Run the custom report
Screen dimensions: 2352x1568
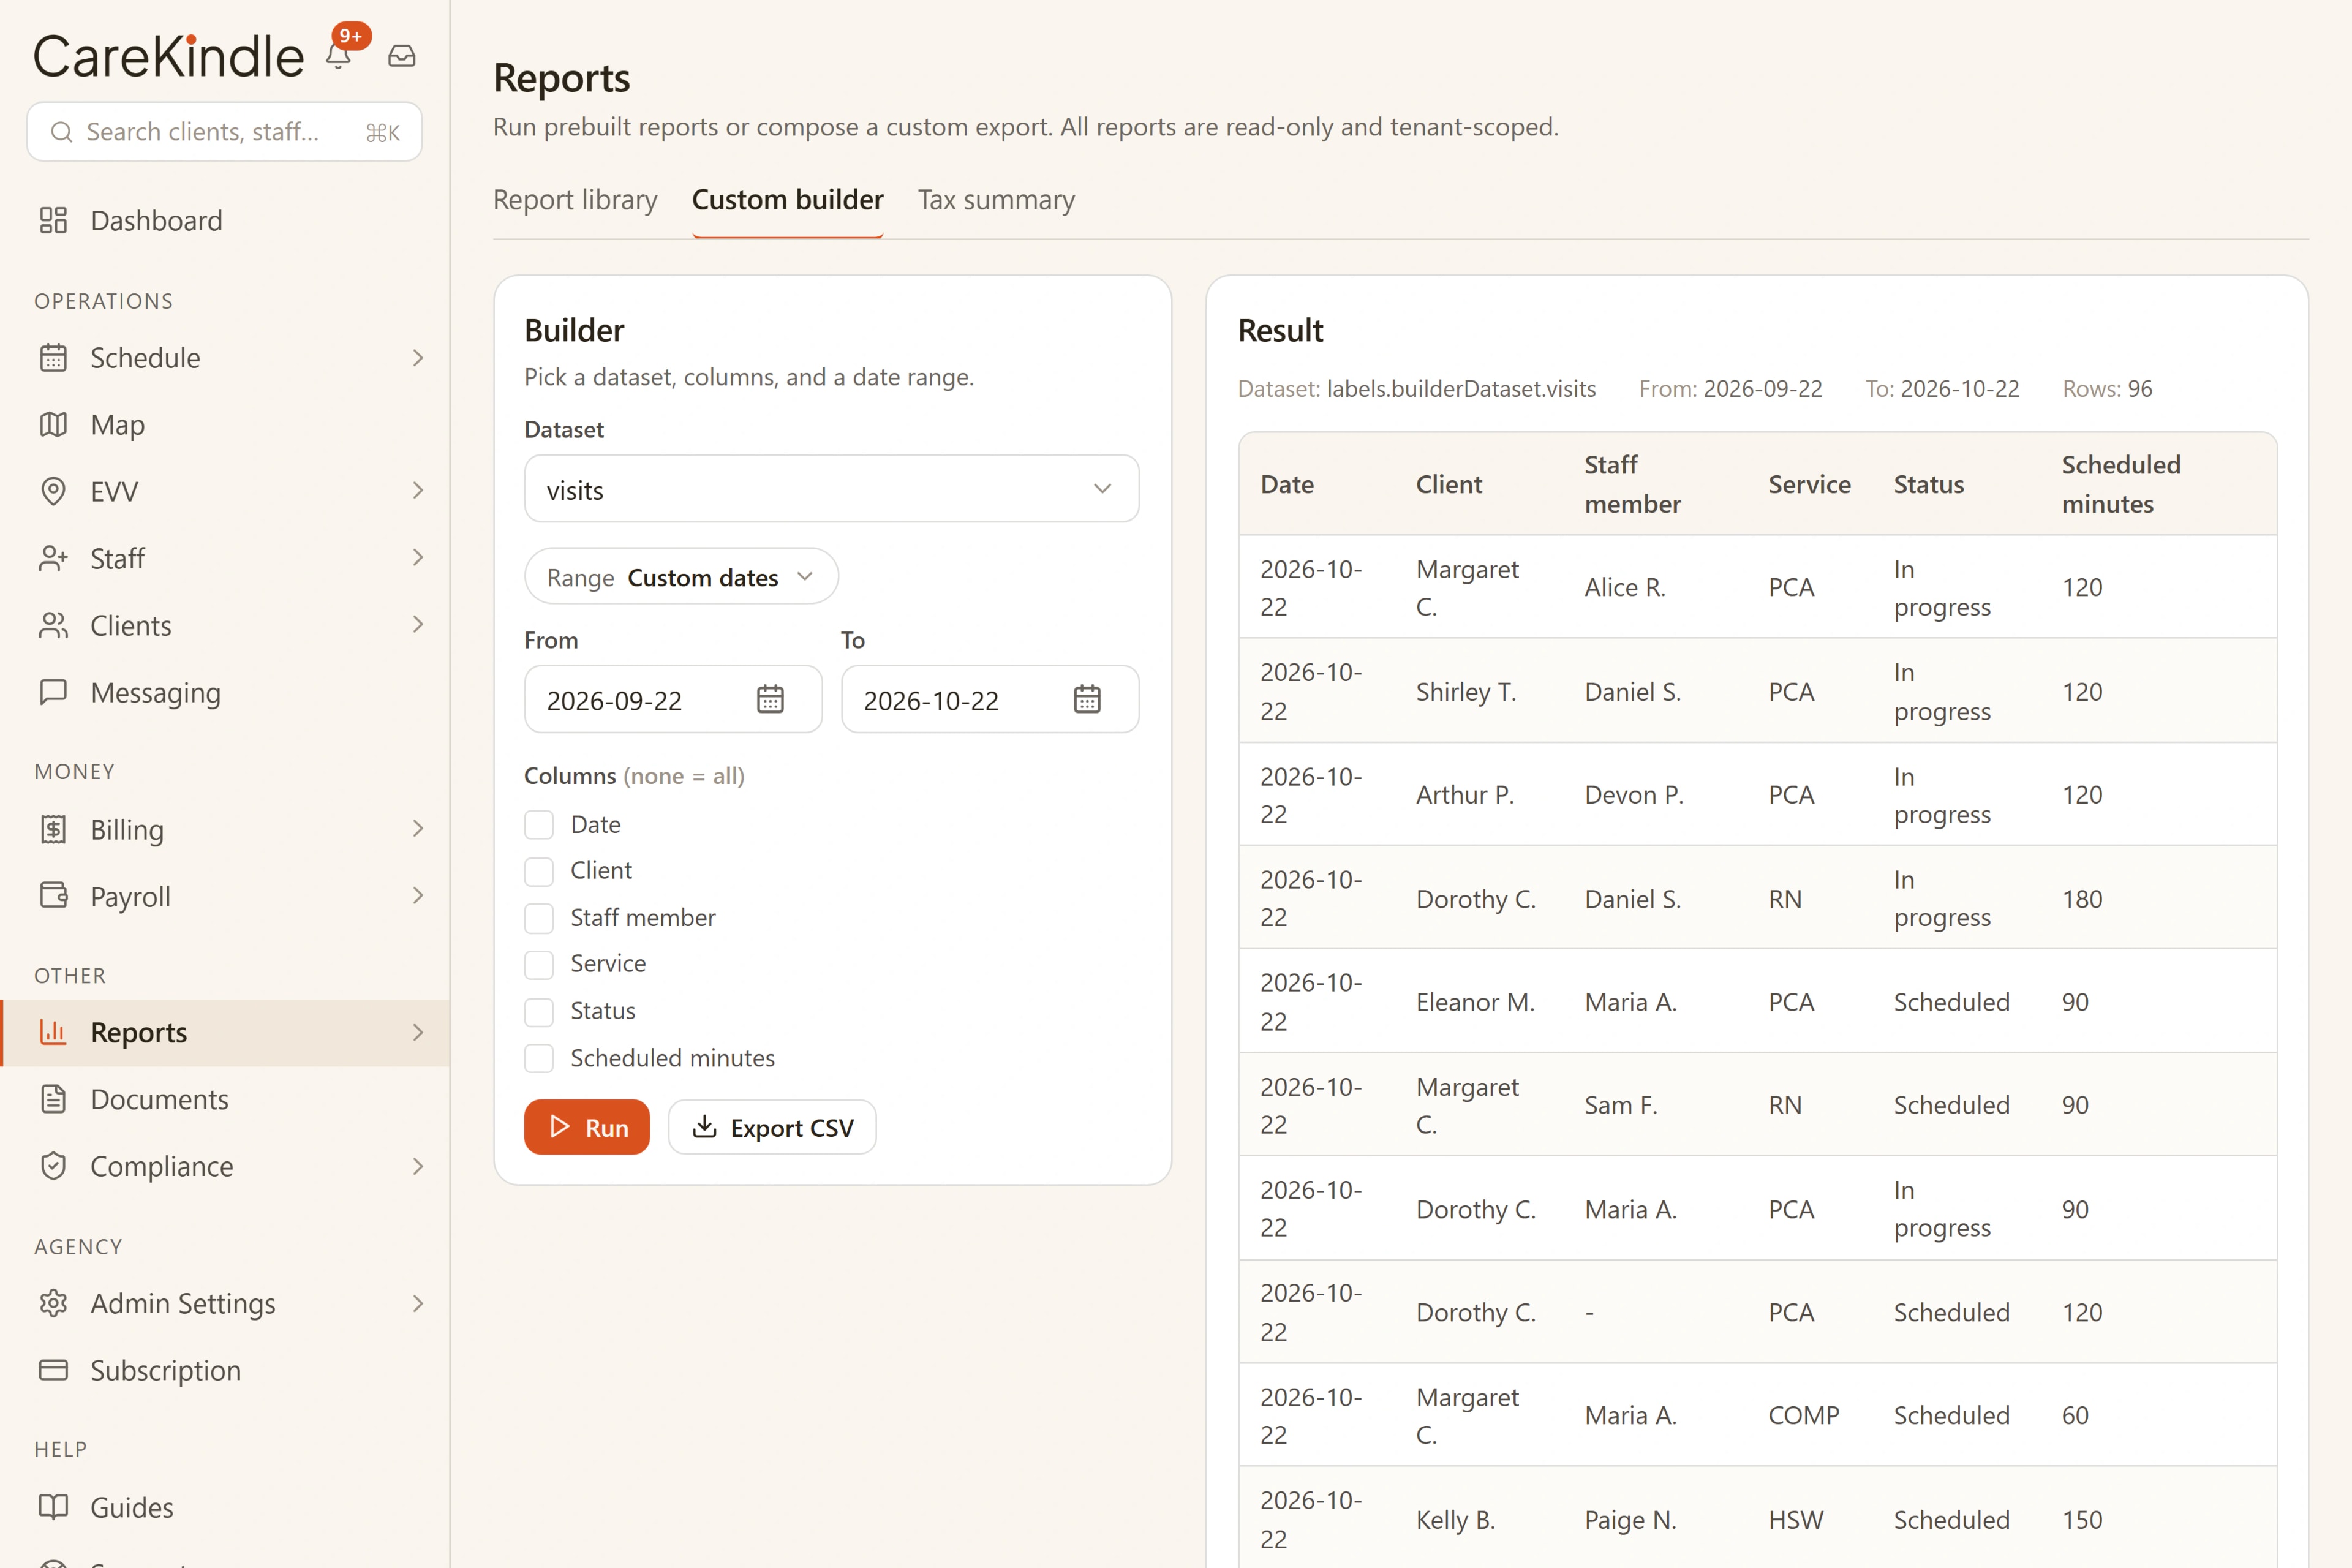tap(587, 1127)
